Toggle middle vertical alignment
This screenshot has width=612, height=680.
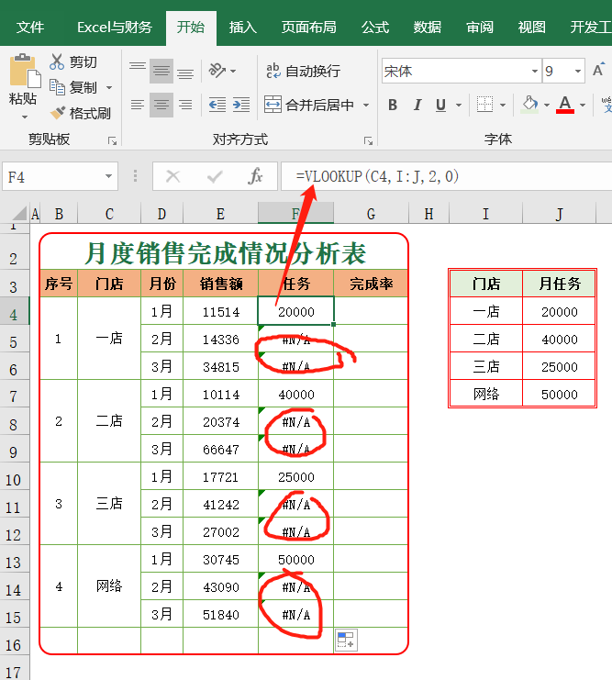click(161, 71)
